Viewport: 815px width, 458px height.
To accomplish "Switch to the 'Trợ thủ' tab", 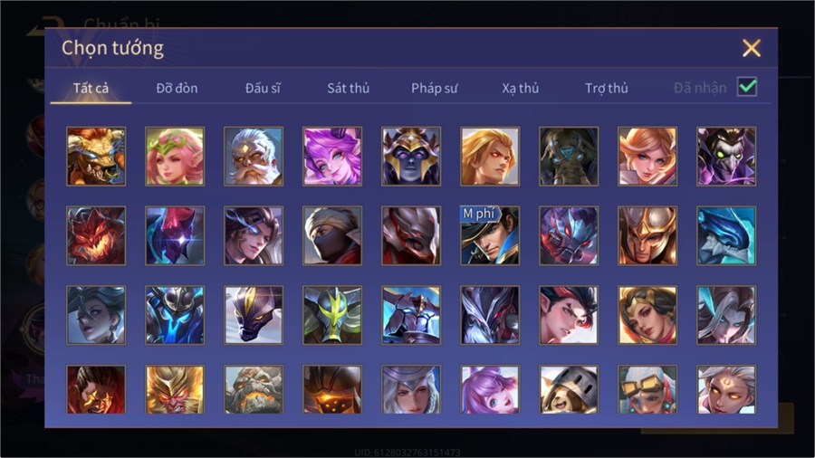I will (x=607, y=89).
